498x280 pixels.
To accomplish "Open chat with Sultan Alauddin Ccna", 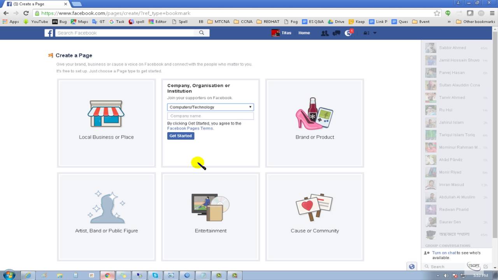I will (x=456, y=85).
